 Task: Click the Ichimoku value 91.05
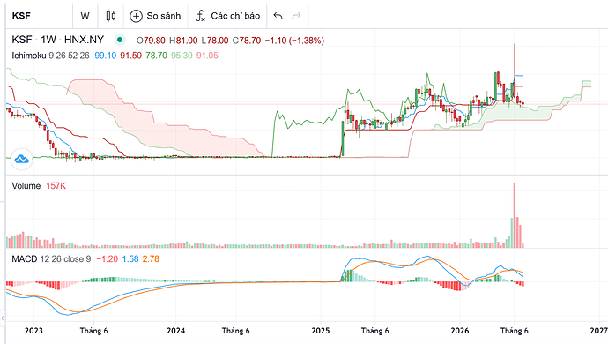click(207, 56)
